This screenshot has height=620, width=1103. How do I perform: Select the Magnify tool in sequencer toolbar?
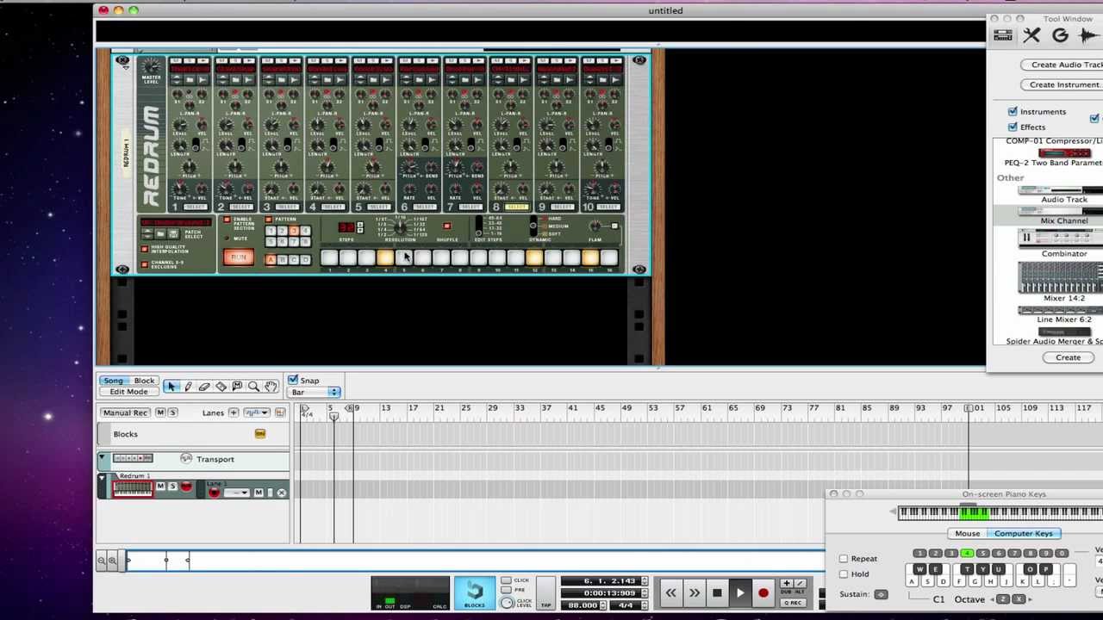(253, 387)
